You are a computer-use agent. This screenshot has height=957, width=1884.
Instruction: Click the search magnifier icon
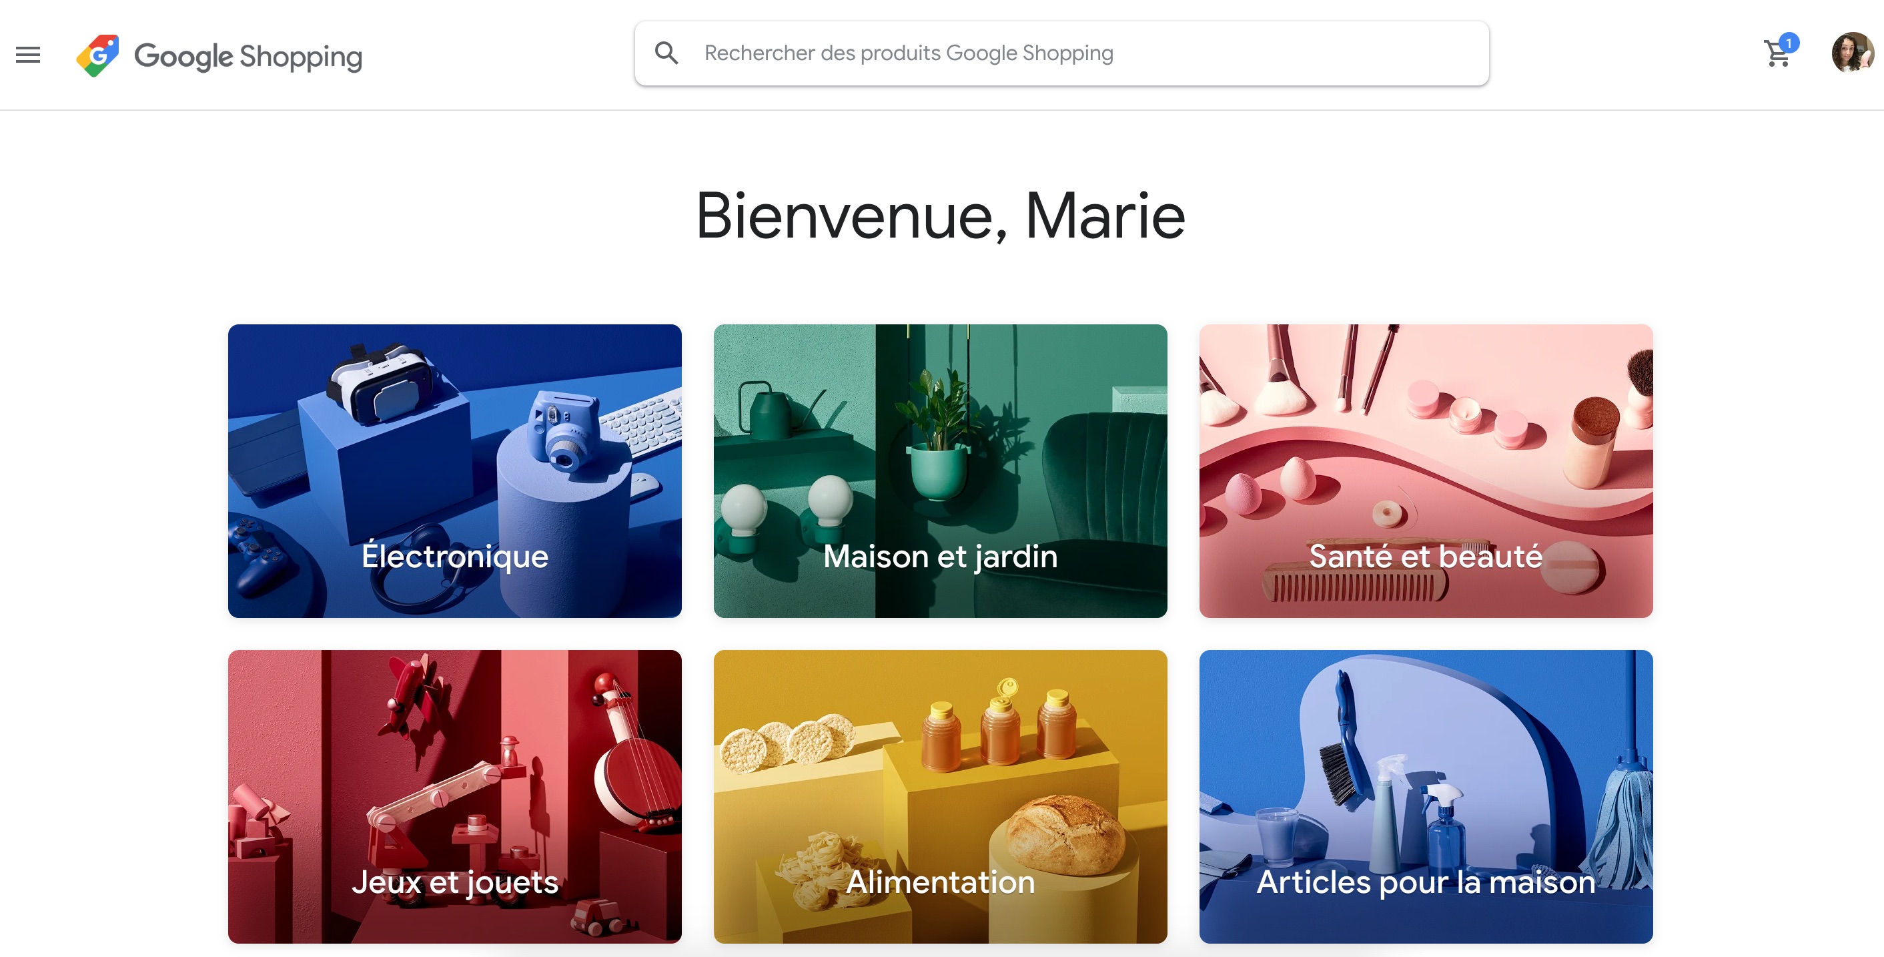(666, 53)
